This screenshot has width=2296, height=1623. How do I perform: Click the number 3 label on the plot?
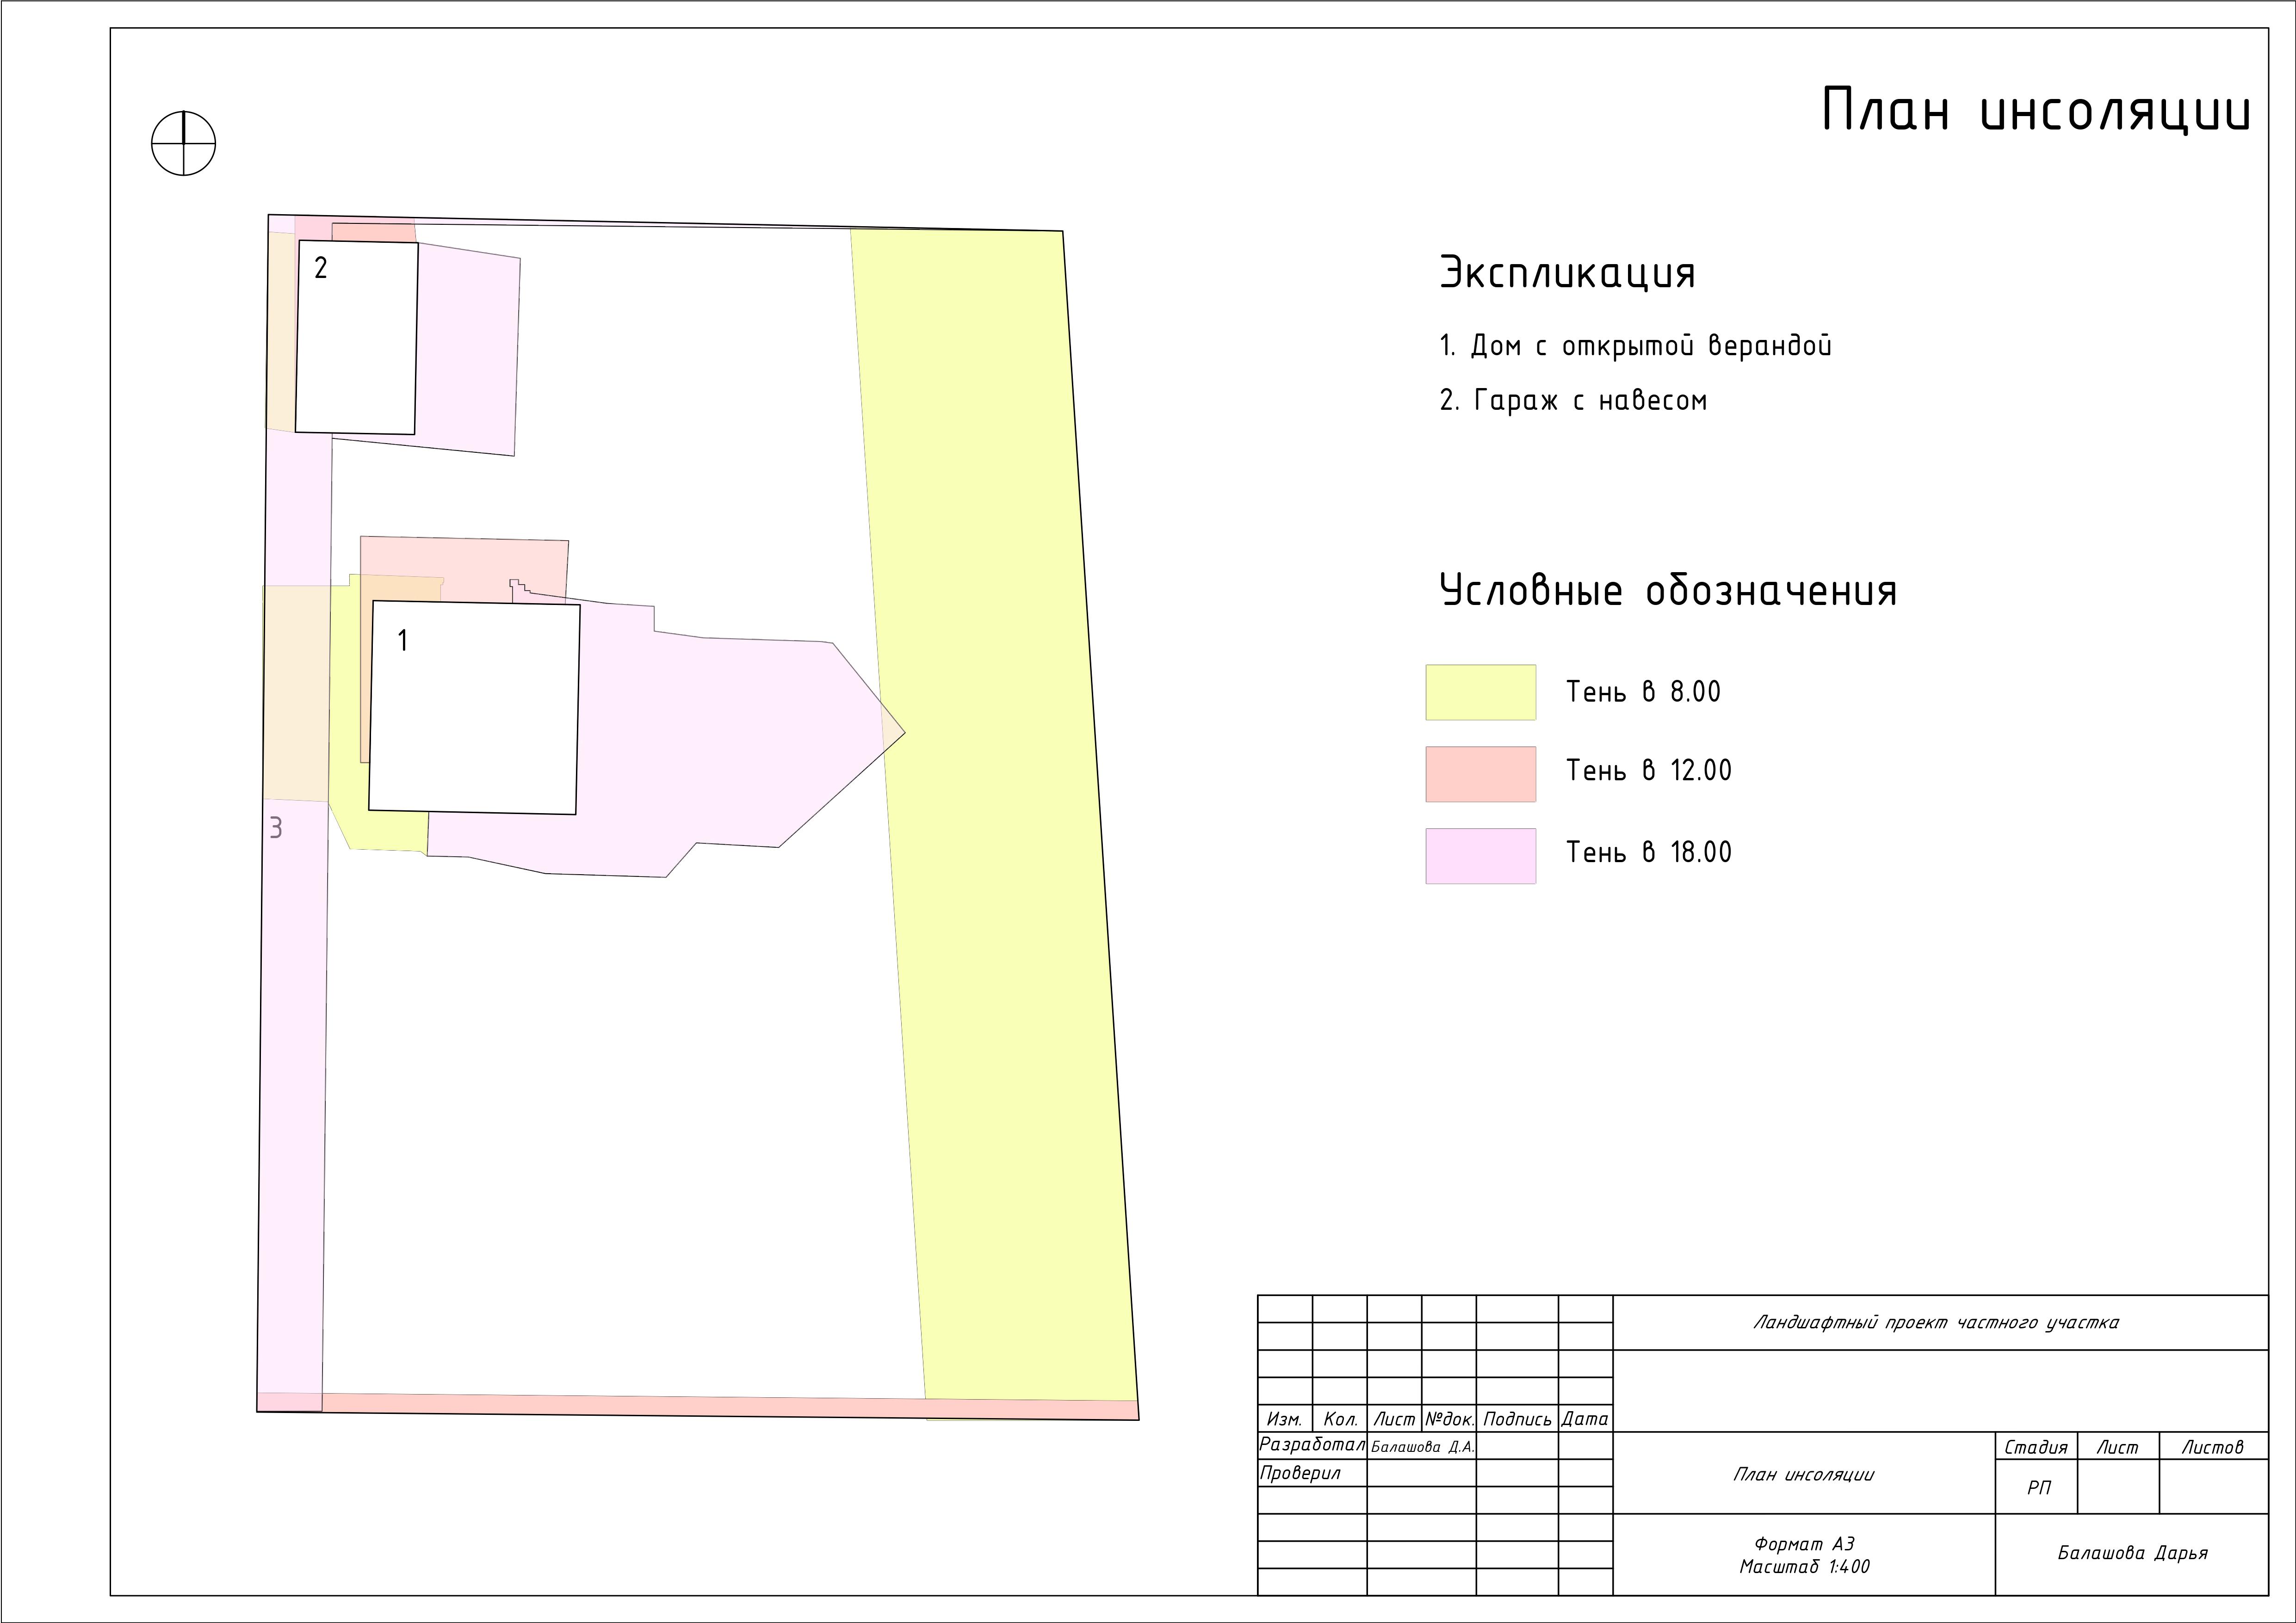pos(276,828)
